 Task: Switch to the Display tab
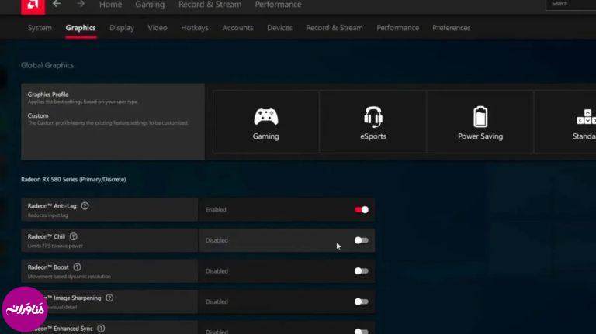(122, 28)
